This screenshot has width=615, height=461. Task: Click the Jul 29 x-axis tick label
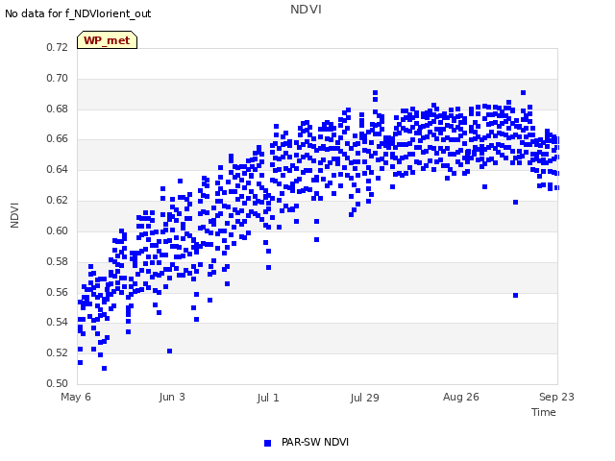tap(365, 398)
